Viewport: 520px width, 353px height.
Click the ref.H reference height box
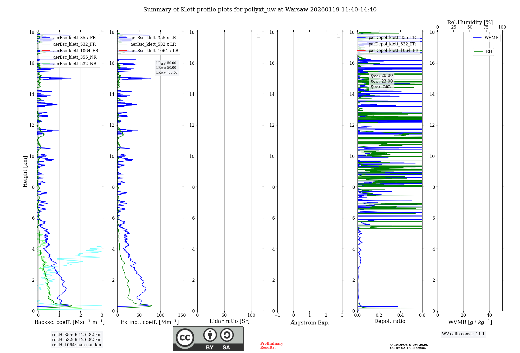click(x=76, y=340)
